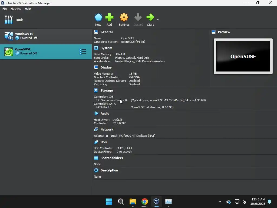
Task: Click the Network adapter icon
Action: pyautogui.click(x=96, y=129)
